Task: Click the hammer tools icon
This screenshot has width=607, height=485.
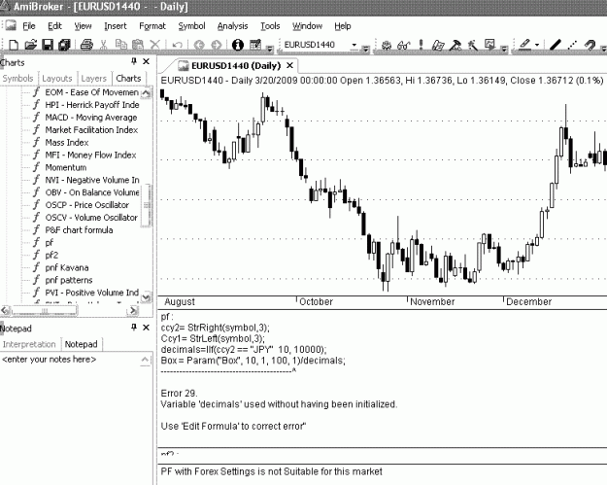Action: point(455,46)
